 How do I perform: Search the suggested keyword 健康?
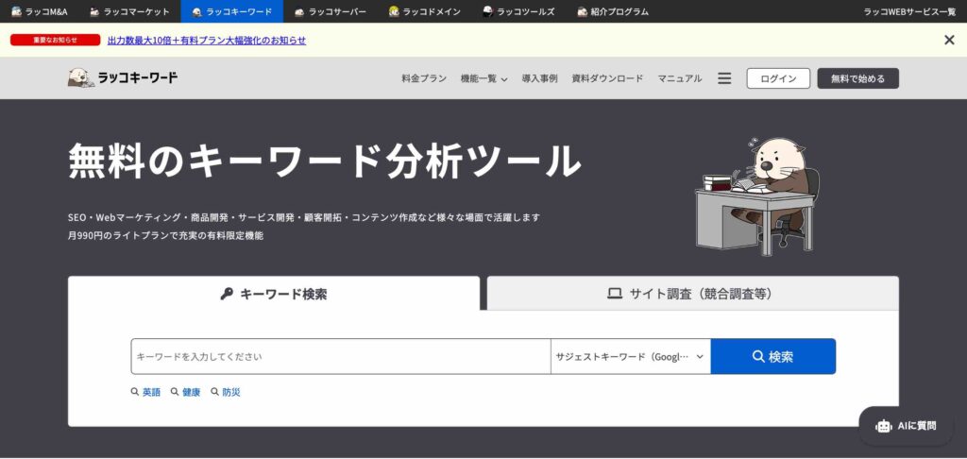(x=186, y=392)
